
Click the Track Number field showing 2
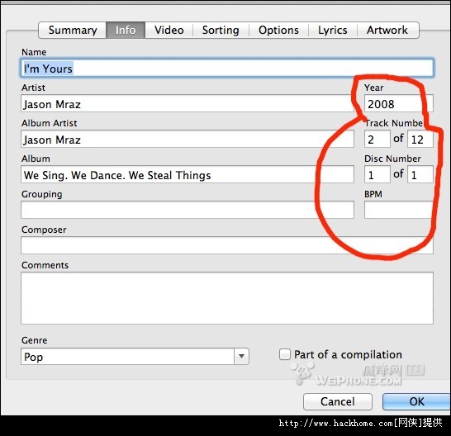click(377, 139)
